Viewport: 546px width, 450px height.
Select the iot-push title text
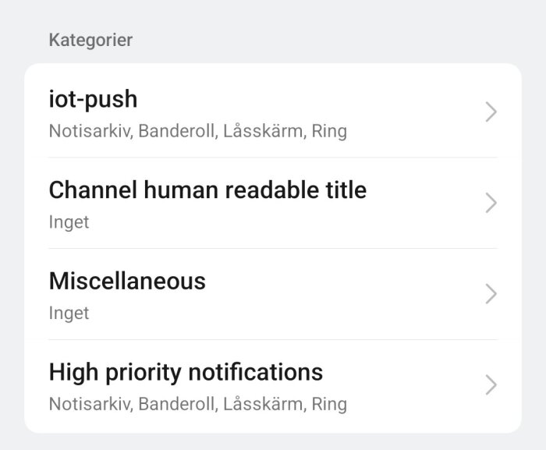click(93, 99)
